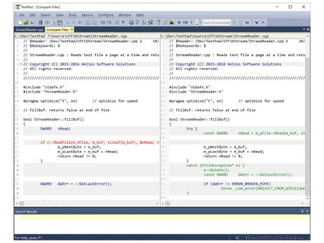Find the previous incremental match upwards

coord(240,23)
